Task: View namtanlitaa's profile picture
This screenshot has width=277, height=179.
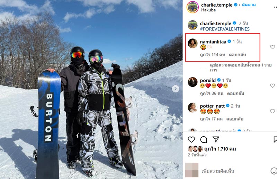Action: [x=193, y=44]
